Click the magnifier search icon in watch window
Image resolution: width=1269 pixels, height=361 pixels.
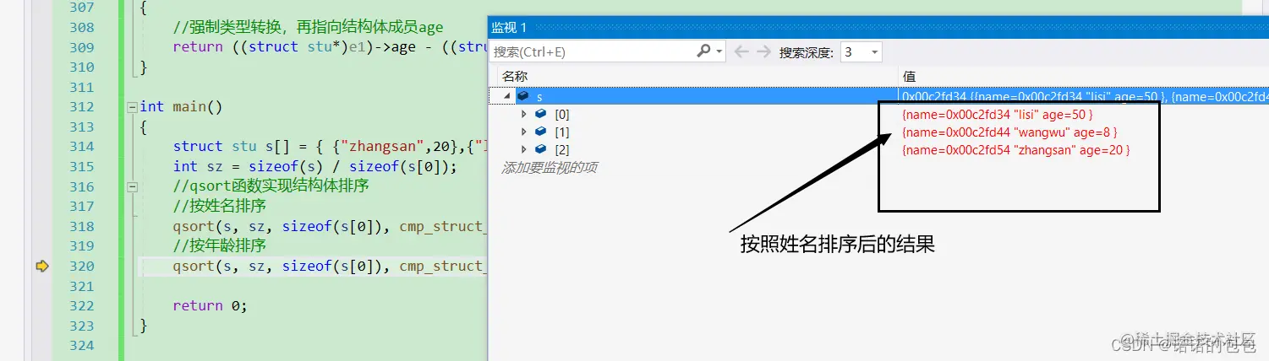pos(703,51)
